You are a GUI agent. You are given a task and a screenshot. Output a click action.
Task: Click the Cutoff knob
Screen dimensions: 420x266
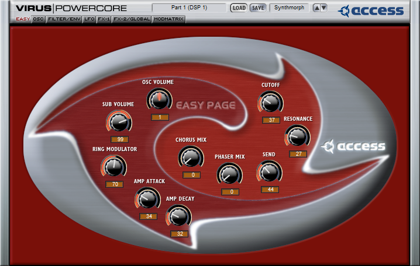(x=270, y=103)
